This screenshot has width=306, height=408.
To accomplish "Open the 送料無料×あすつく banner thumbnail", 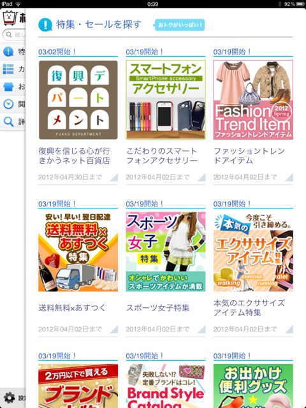I will (x=78, y=252).
